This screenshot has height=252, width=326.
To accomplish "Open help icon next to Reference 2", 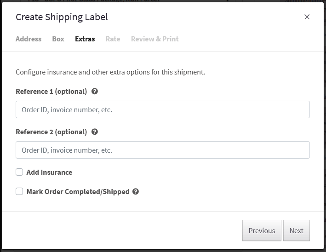I will (x=95, y=132).
